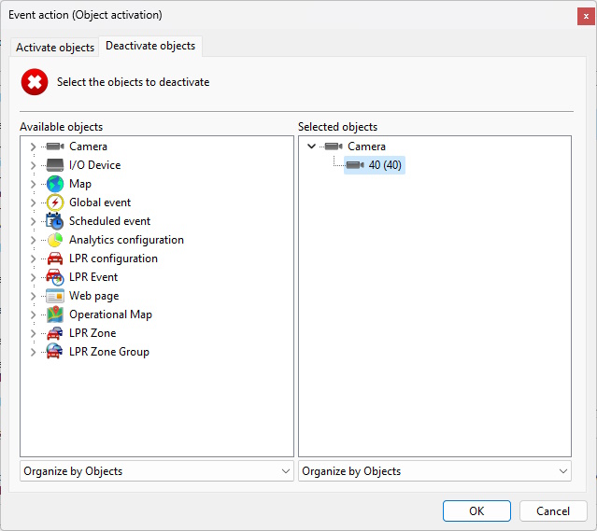Click the Camera icon in Available objects
This screenshot has width=597, height=531.
(x=55, y=147)
